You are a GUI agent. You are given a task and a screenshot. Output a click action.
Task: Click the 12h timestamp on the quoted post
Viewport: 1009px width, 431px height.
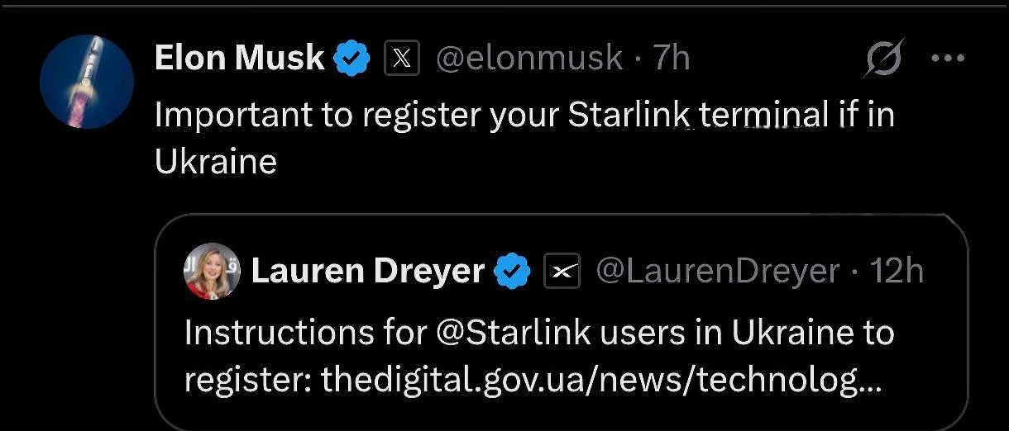[x=897, y=271]
